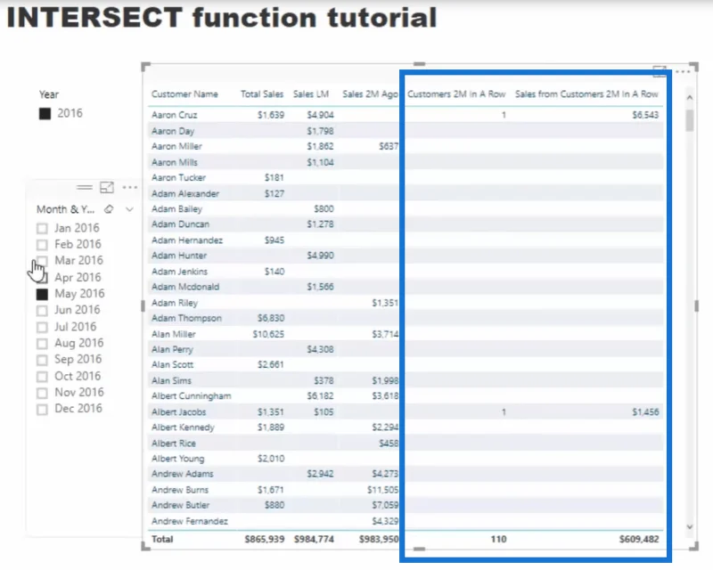The width and height of the screenshot is (713, 570).
Task: Select Aaron Miller customer name
Action: (176, 146)
